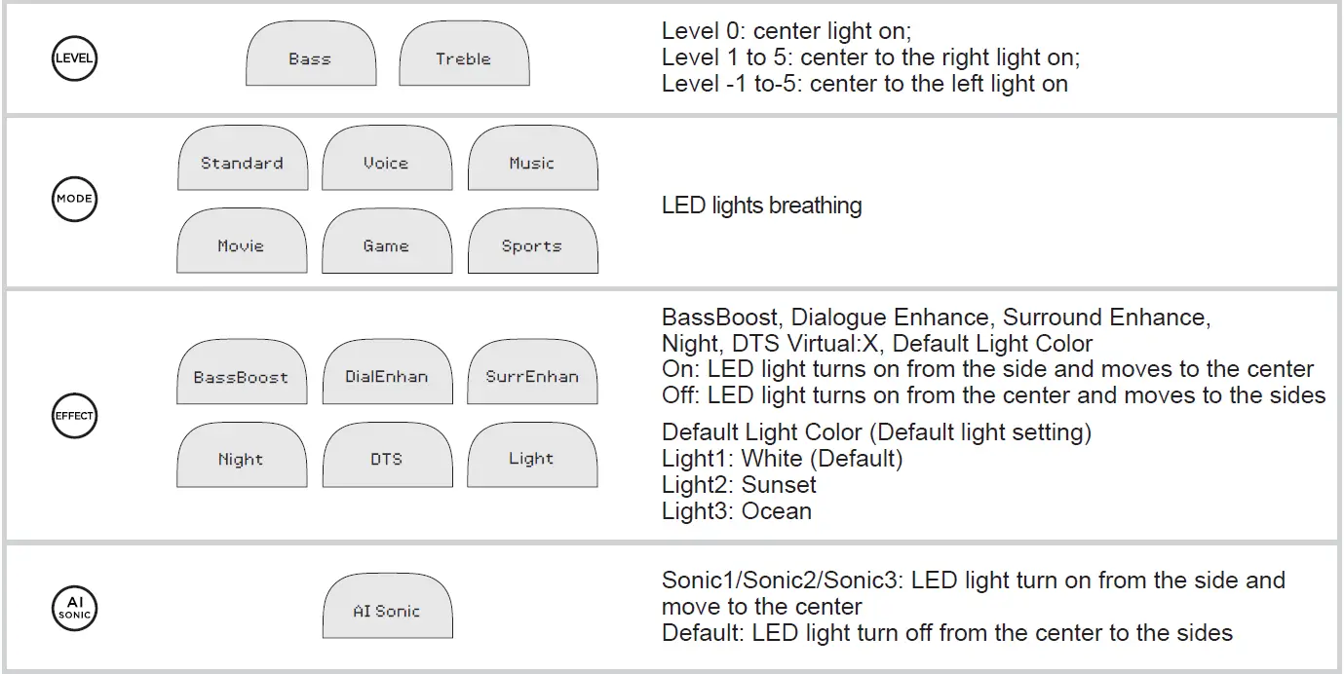Click the round LEVEL remote icon
Viewport: 1344px width, 674px height.
coord(74,58)
